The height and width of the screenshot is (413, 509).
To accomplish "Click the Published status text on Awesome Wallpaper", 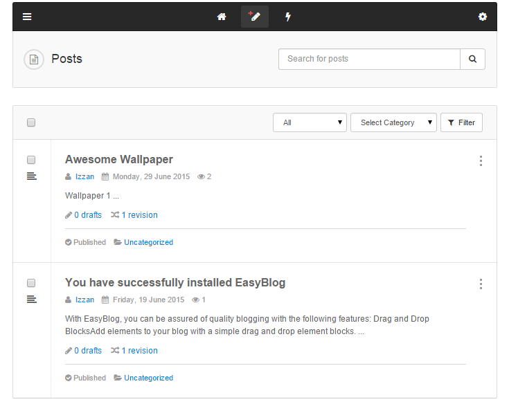I will coord(89,242).
